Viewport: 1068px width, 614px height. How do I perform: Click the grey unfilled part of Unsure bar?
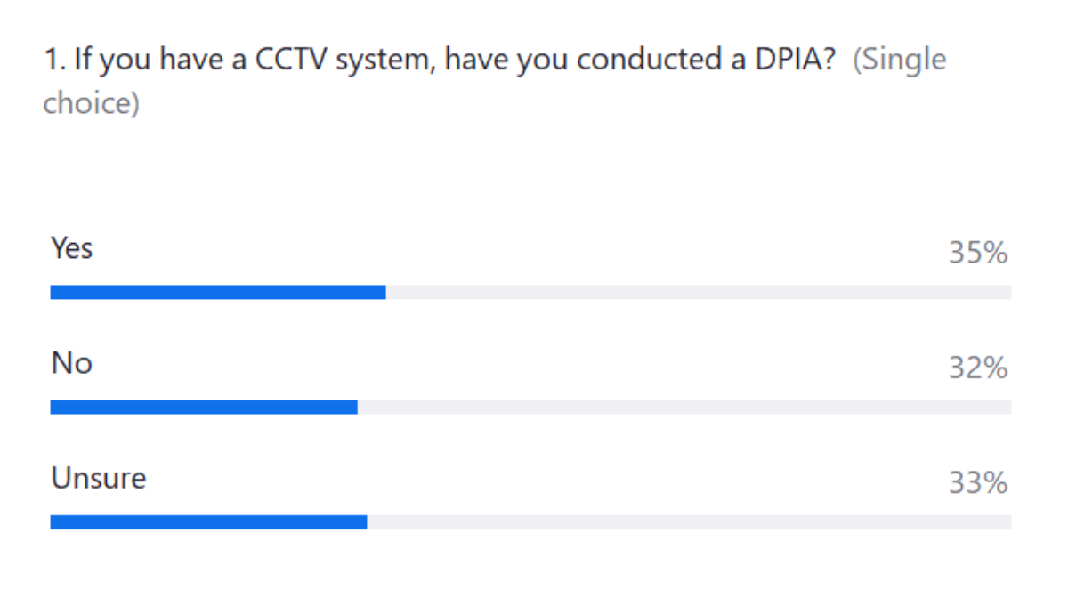[x=689, y=522]
